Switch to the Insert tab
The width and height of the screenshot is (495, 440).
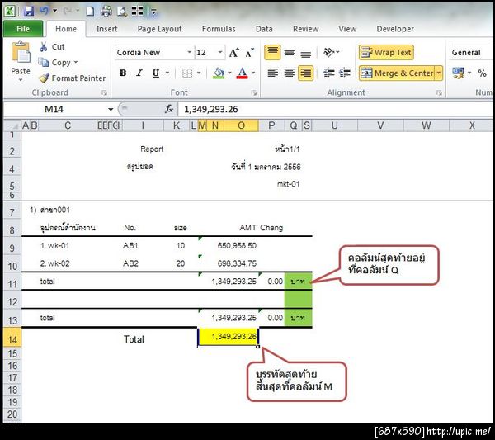106,29
